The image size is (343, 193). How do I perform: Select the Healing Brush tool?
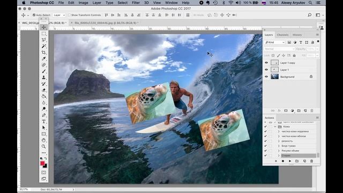(44, 65)
